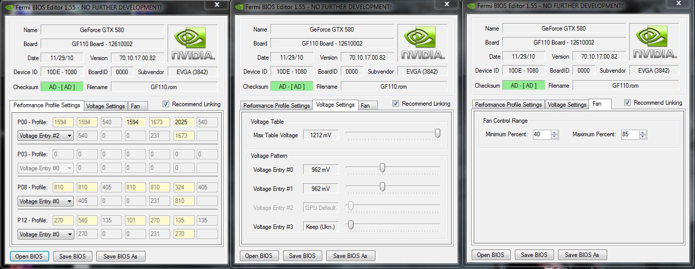This screenshot has width=695, height=269.
Task: Click the Max Table Voltage value 1212 mV
Action: (321, 135)
